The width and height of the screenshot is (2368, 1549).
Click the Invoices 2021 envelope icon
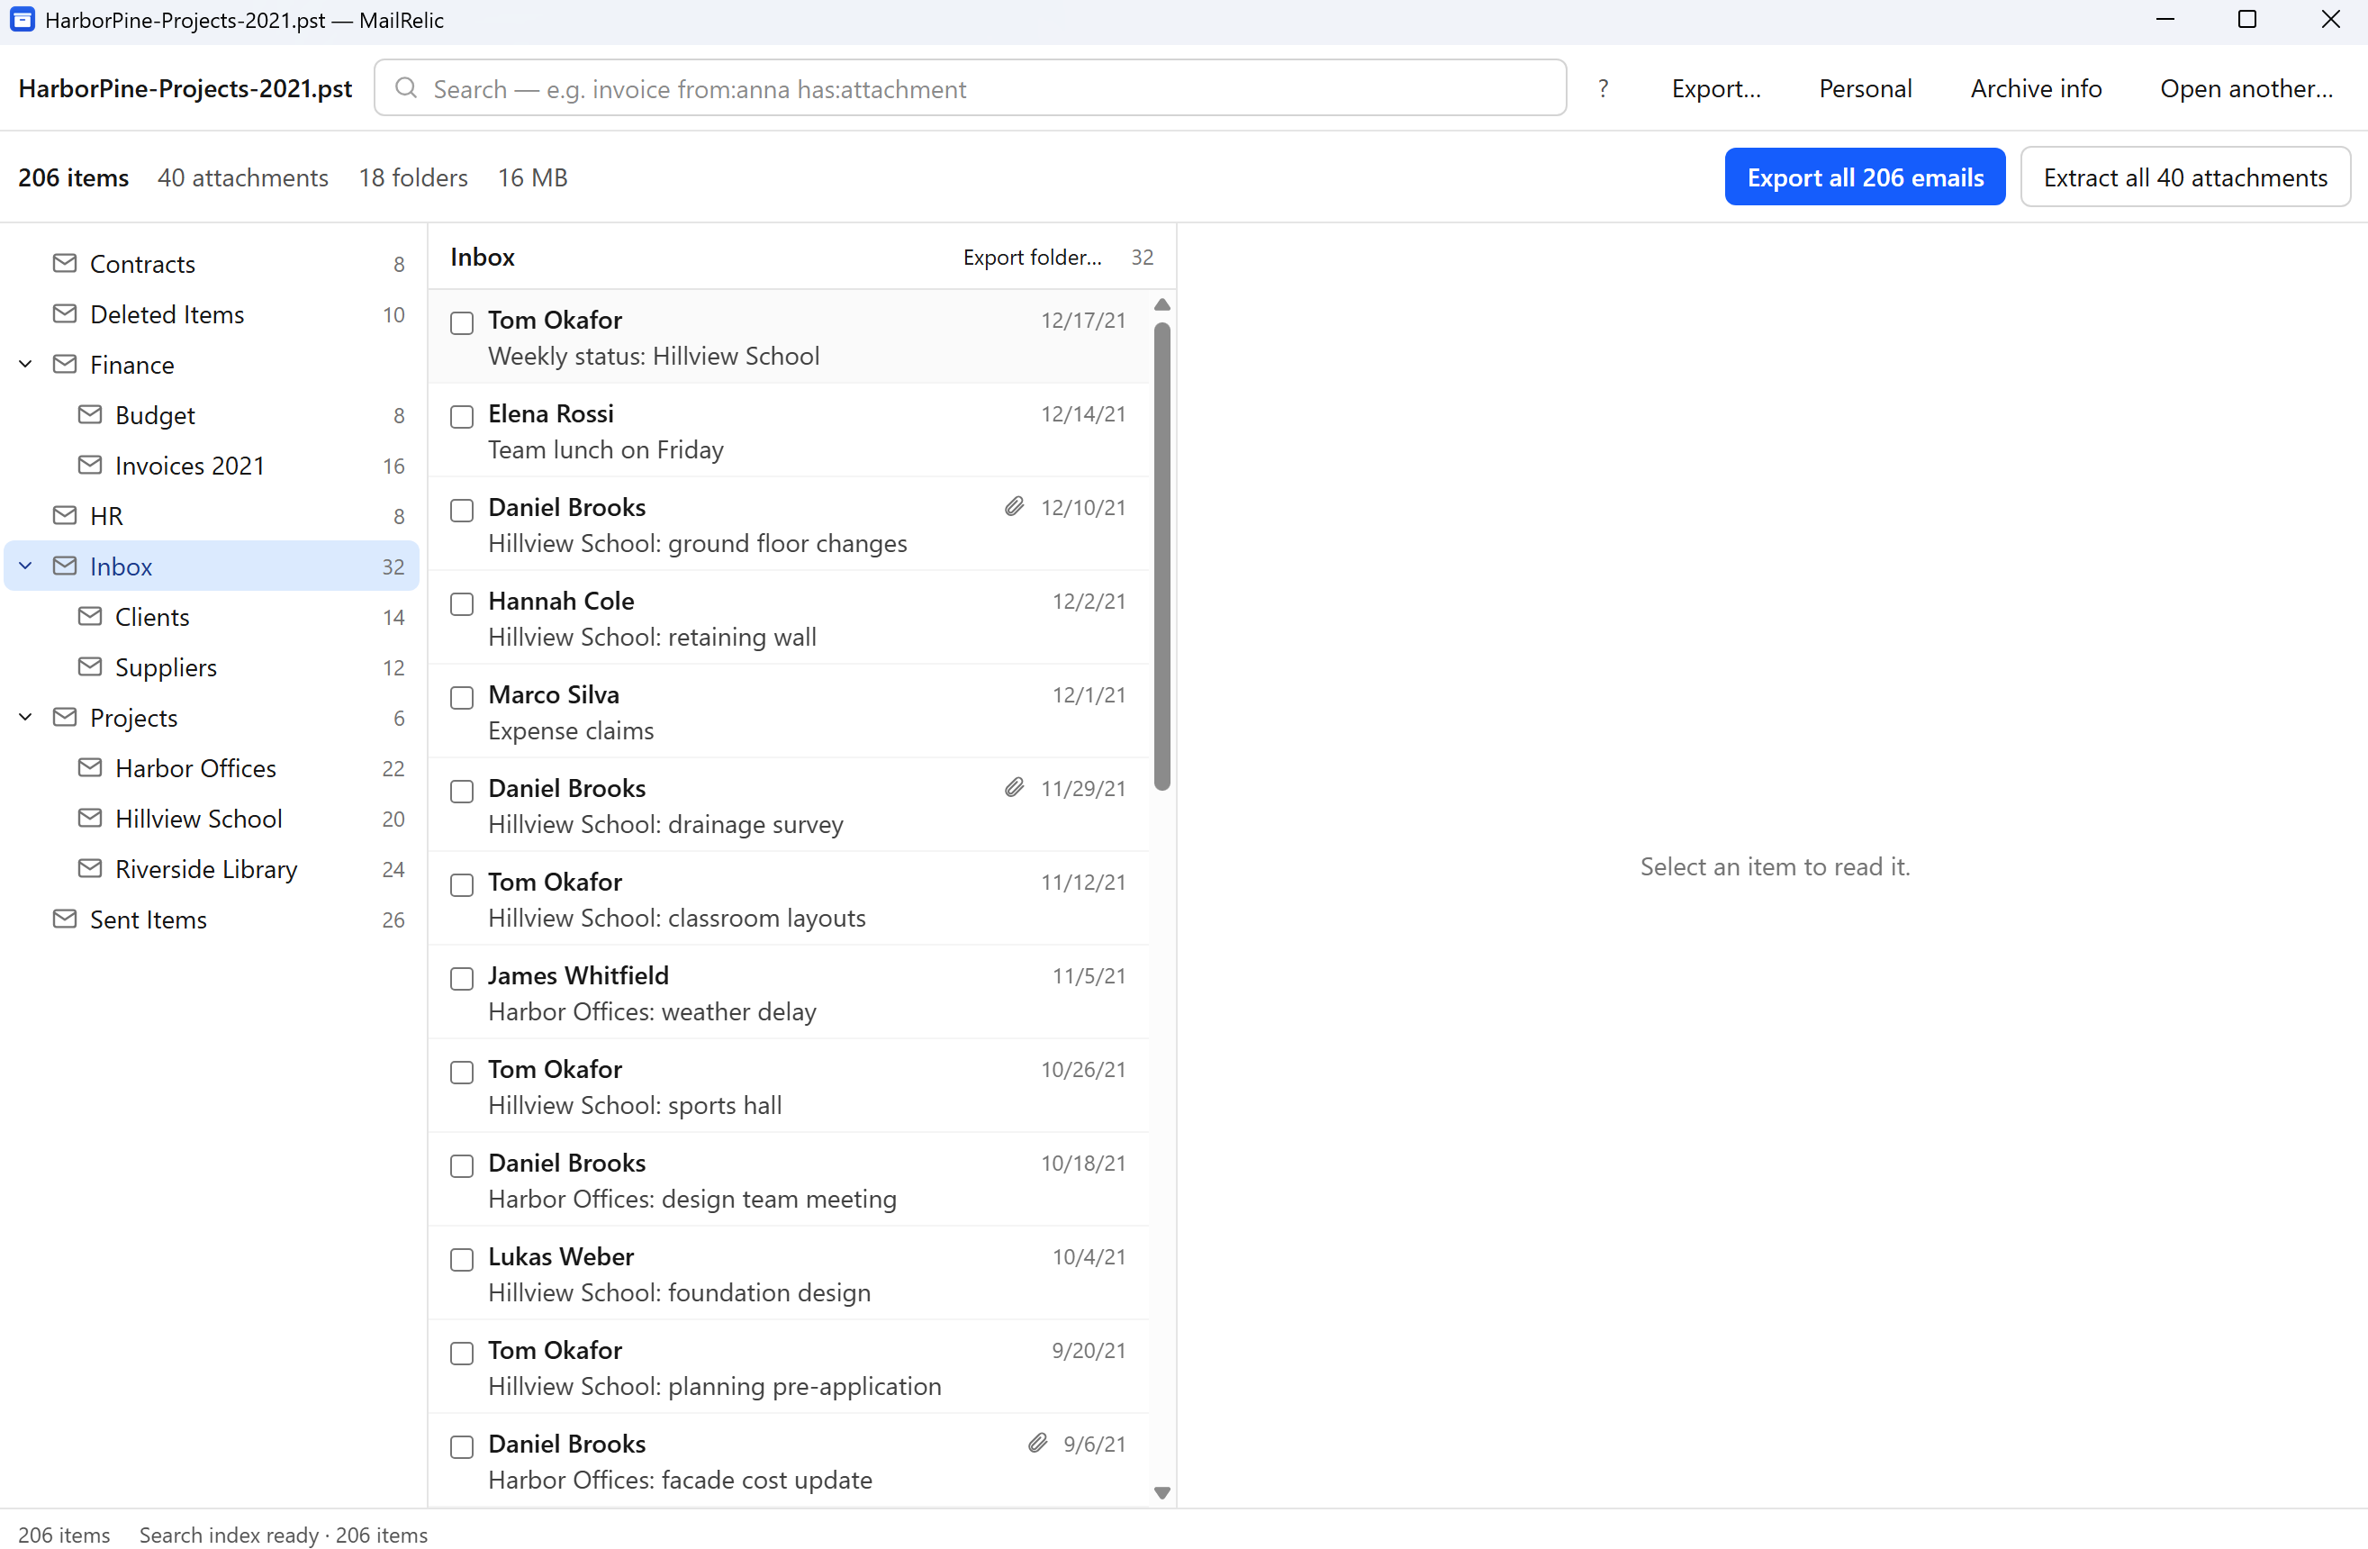(89, 465)
